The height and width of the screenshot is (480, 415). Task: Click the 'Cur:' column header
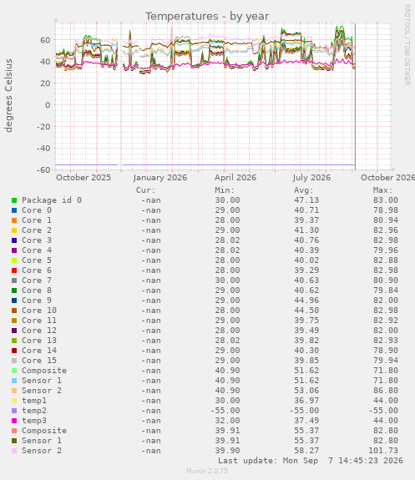coord(145,190)
